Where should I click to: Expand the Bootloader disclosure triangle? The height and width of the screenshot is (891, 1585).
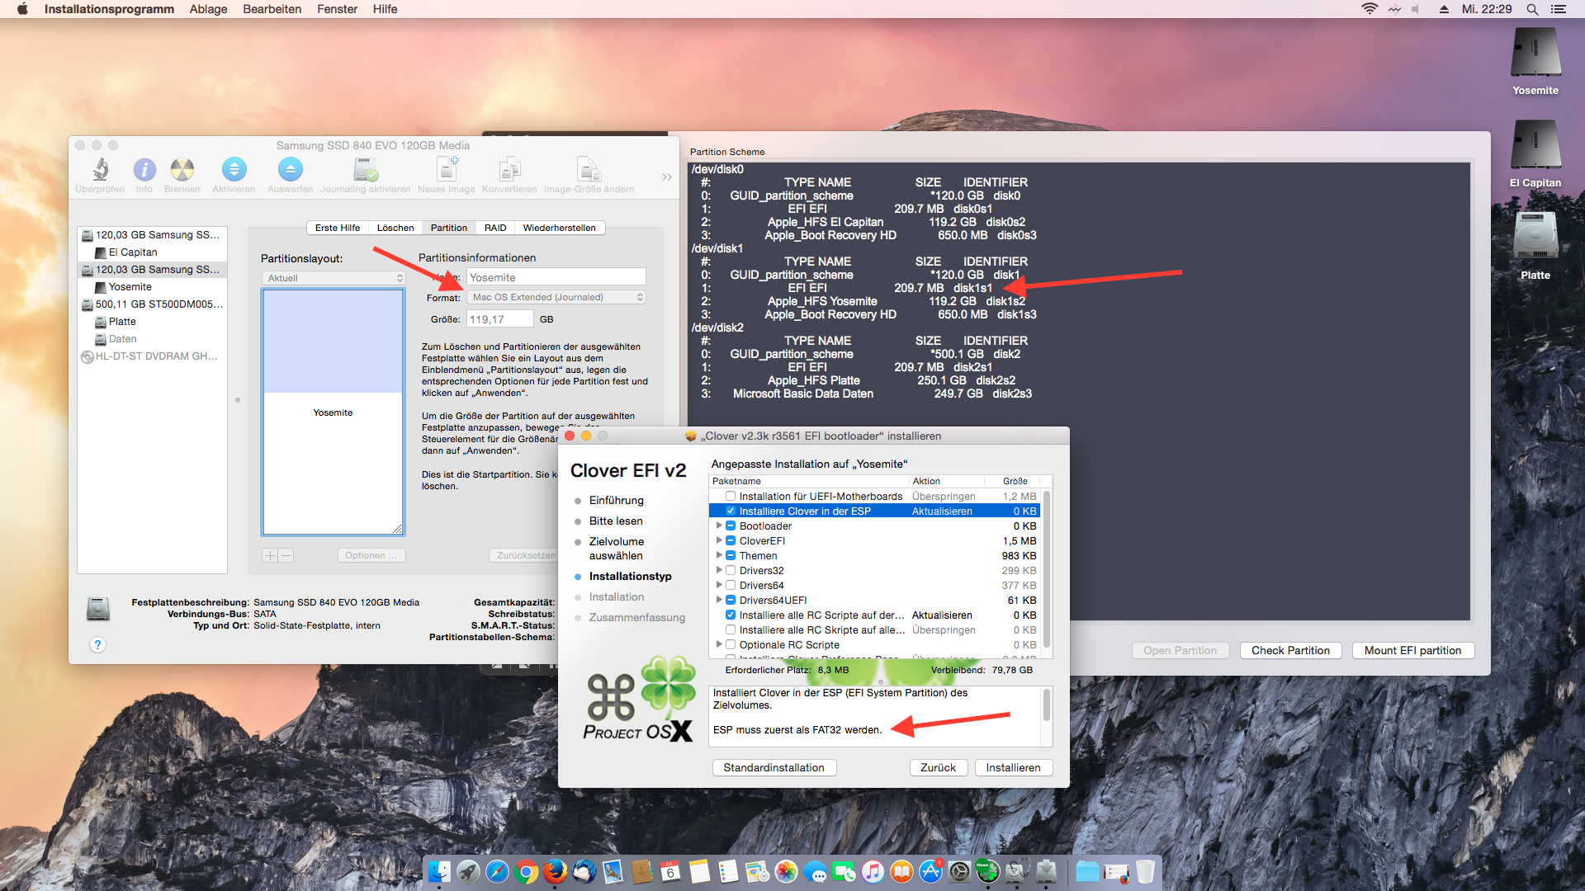(719, 526)
